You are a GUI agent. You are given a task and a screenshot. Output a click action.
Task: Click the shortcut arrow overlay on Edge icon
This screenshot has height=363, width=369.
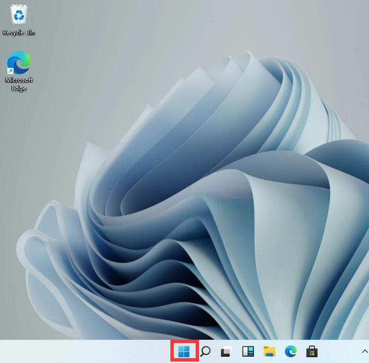point(10,71)
